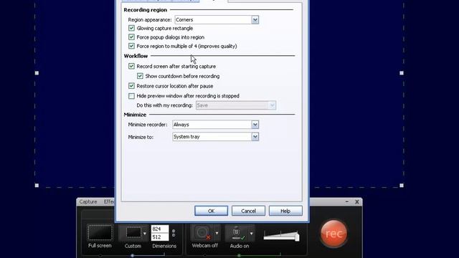Click the dimensions lock aspect icon
This screenshot has height=258, width=459.
tap(174, 233)
